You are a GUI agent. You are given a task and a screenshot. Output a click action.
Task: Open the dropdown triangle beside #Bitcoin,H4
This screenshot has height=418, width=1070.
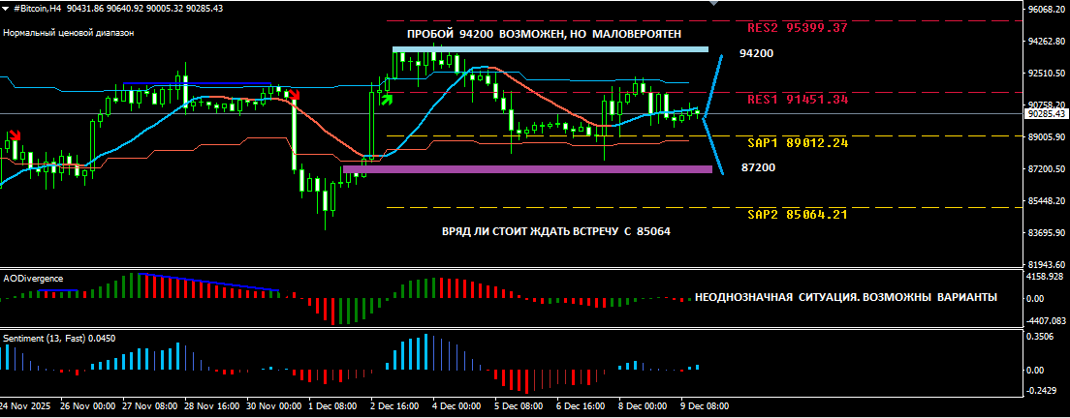tap(6, 8)
